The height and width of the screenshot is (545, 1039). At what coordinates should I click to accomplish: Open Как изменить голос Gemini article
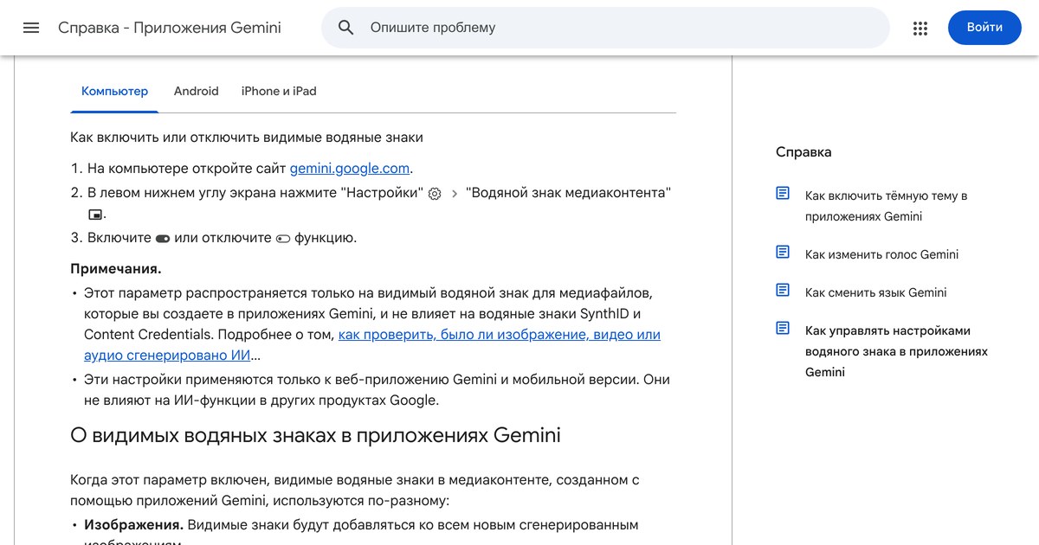881,254
